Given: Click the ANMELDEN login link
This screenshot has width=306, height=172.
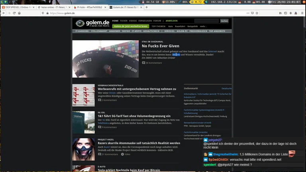Looking at the screenshot, I should pyautogui.click(x=171, y=21).
